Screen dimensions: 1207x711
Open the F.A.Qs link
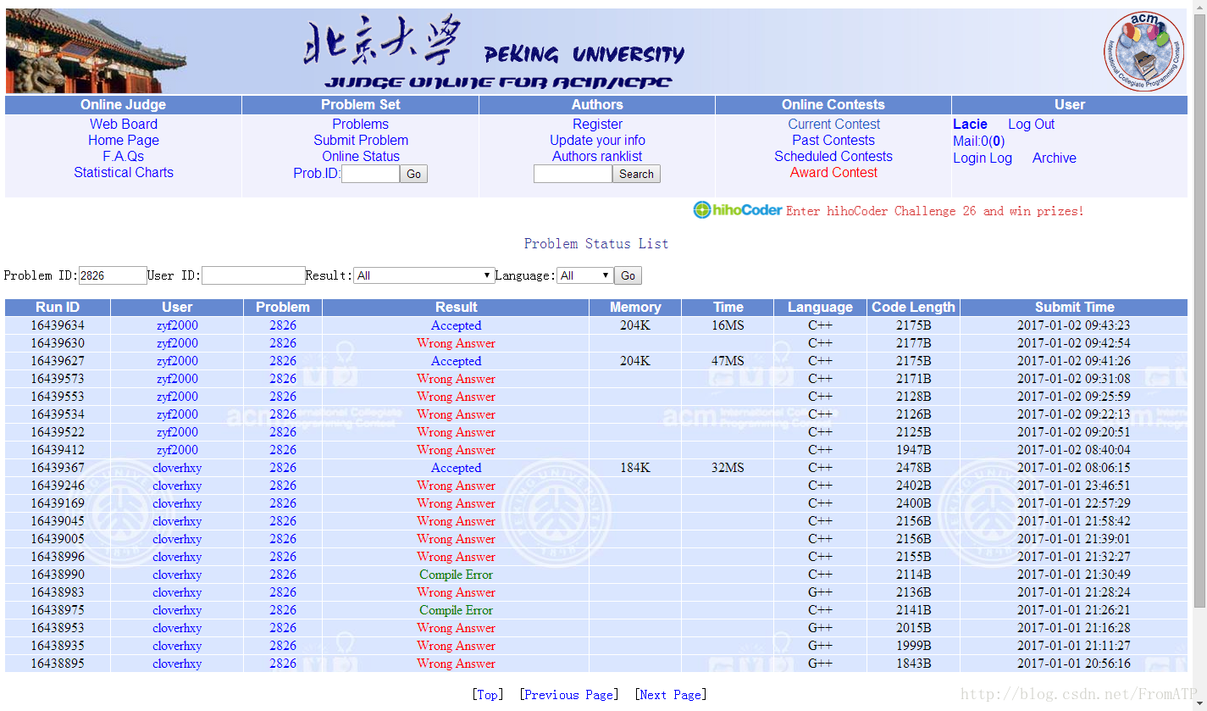pyautogui.click(x=124, y=156)
